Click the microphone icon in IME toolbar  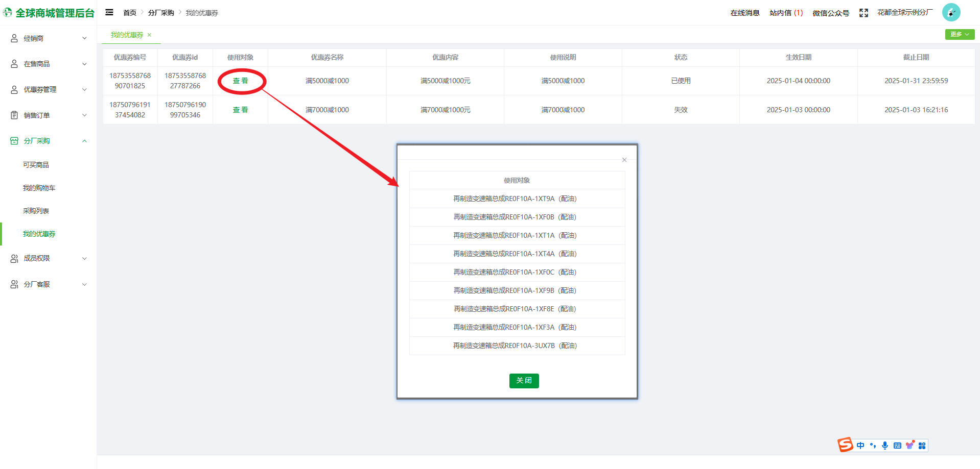click(x=885, y=446)
